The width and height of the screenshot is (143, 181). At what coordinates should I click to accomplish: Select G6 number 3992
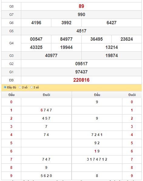tap(66, 23)
